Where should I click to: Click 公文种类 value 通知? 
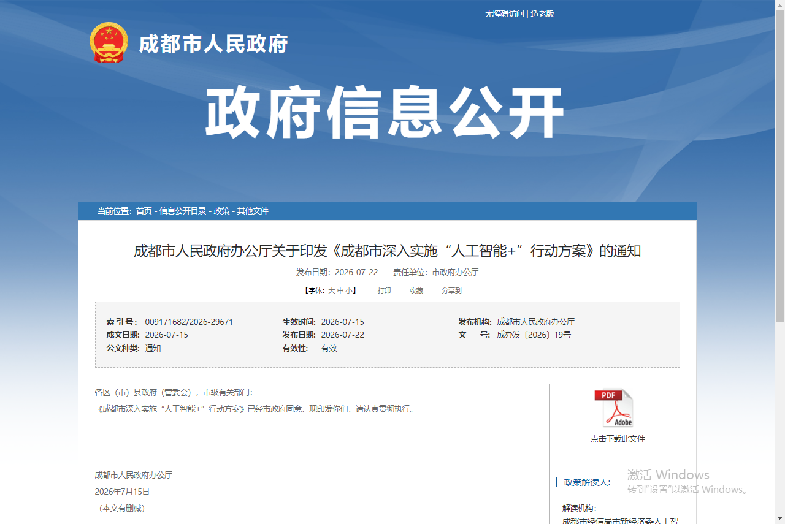[x=153, y=348]
